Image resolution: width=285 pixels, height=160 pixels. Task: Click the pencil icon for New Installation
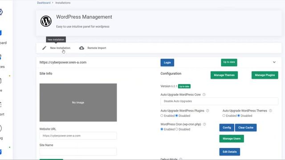(44, 48)
